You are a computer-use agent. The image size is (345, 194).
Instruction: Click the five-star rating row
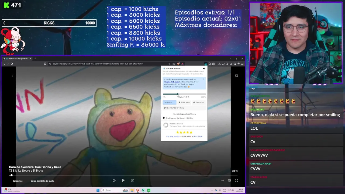(x=184, y=132)
